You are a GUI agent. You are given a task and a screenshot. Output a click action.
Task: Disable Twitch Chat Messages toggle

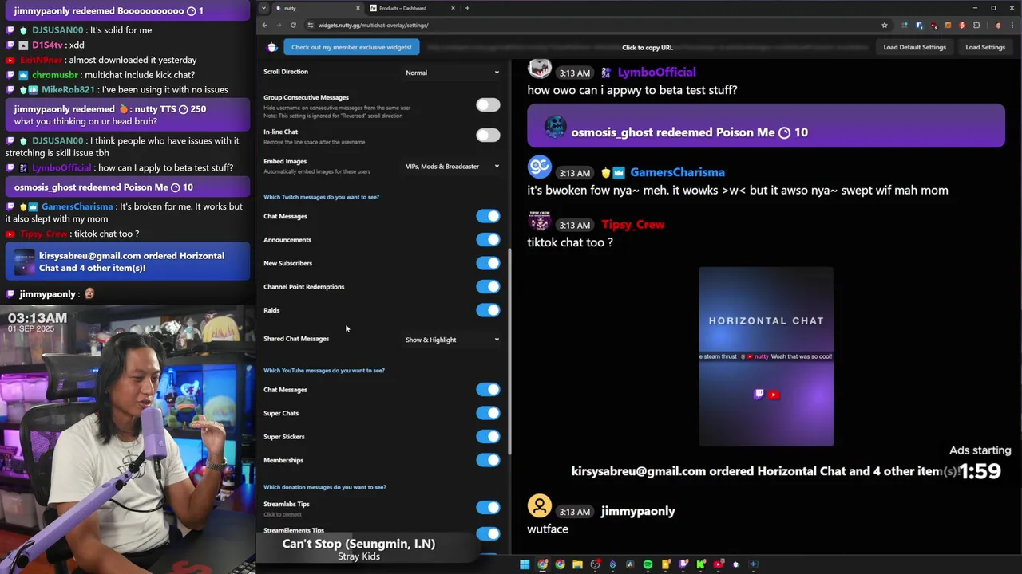pos(488,216)
